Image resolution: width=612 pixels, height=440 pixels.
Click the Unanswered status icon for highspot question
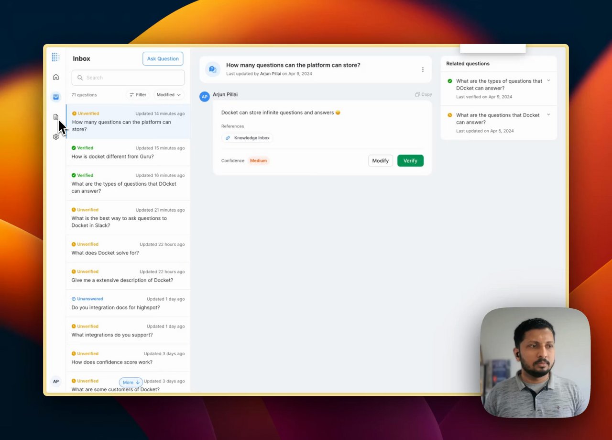coord(74,299)
